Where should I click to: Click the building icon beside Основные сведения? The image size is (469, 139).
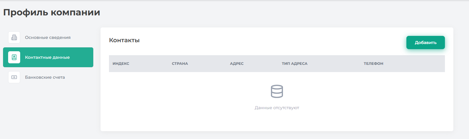click(14, 37)
